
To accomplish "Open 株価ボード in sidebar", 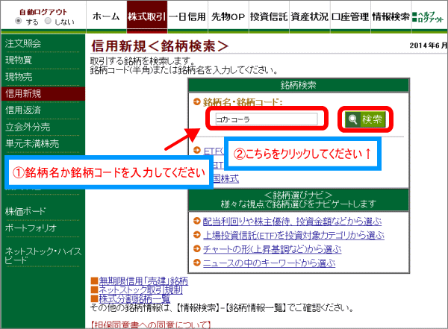I will pos(25,211).
